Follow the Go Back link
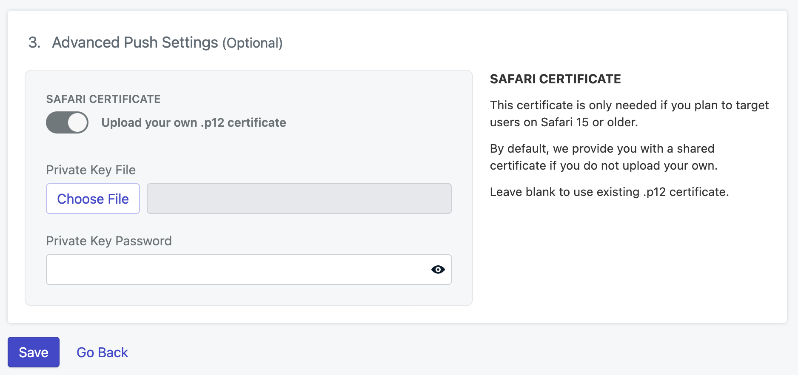Screen dimensions: 798x375 (102, 352)
